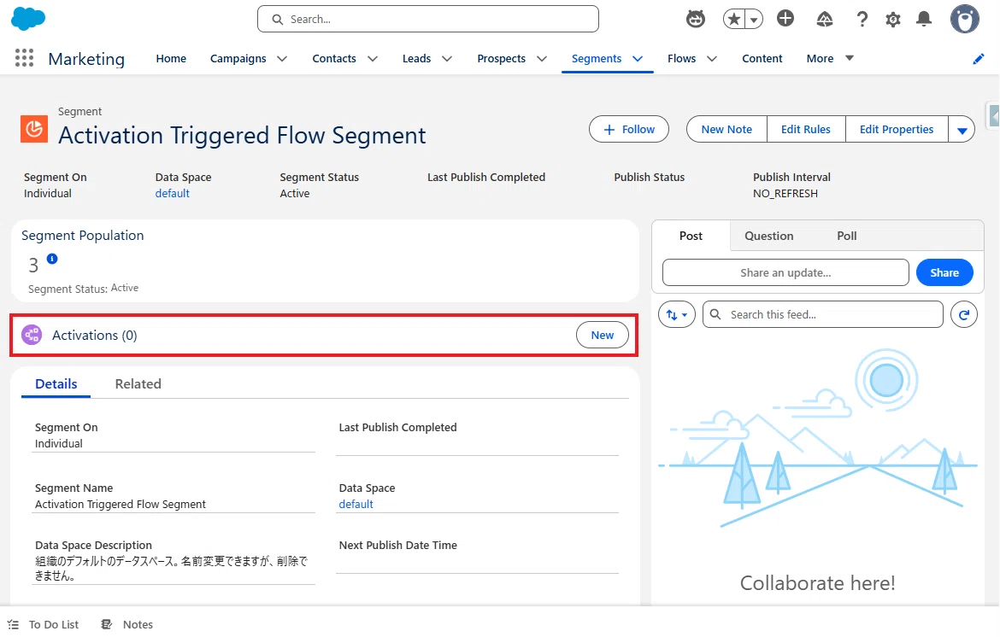This screenshot has height=637, width=1000.
Task: Switch to the Related tab
Action: pyautogui.click(x=138, y=383)
